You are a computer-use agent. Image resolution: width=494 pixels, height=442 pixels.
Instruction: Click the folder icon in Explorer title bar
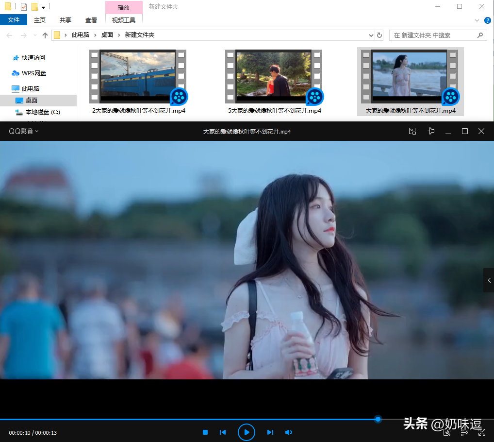[x=8, y=6]
